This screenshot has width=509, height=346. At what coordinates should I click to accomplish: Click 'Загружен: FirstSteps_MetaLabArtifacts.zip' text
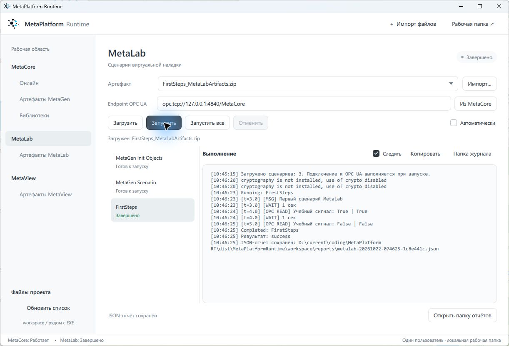pos(154,138)
